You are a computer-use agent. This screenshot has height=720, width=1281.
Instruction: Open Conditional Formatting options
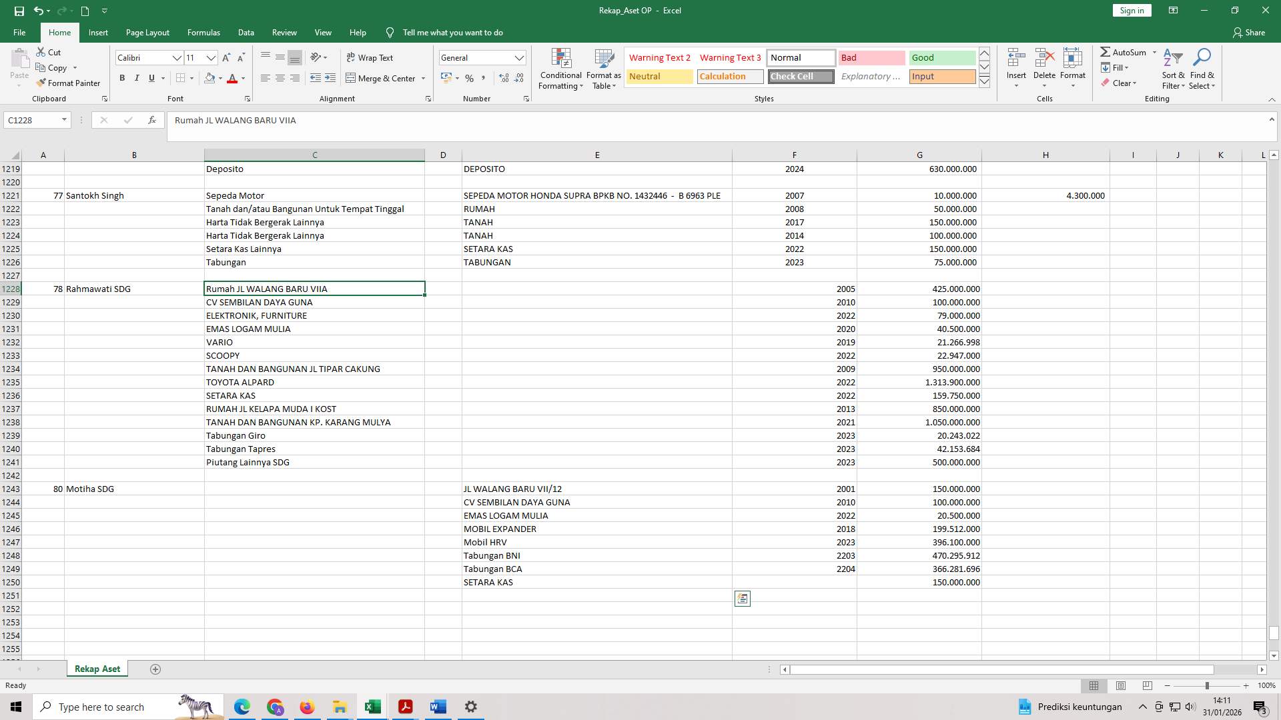(x=560, y=69)
